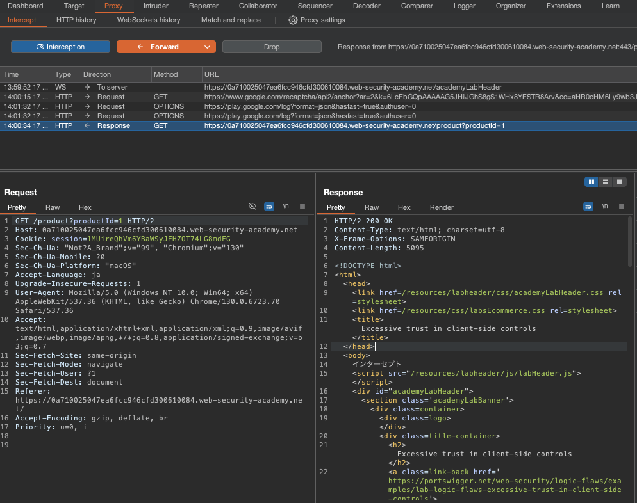Image resolution: width=637 pixels, height=503 pixels.
Task: Switch Request pane to Pretty view
Action: (x=17, y=207)
